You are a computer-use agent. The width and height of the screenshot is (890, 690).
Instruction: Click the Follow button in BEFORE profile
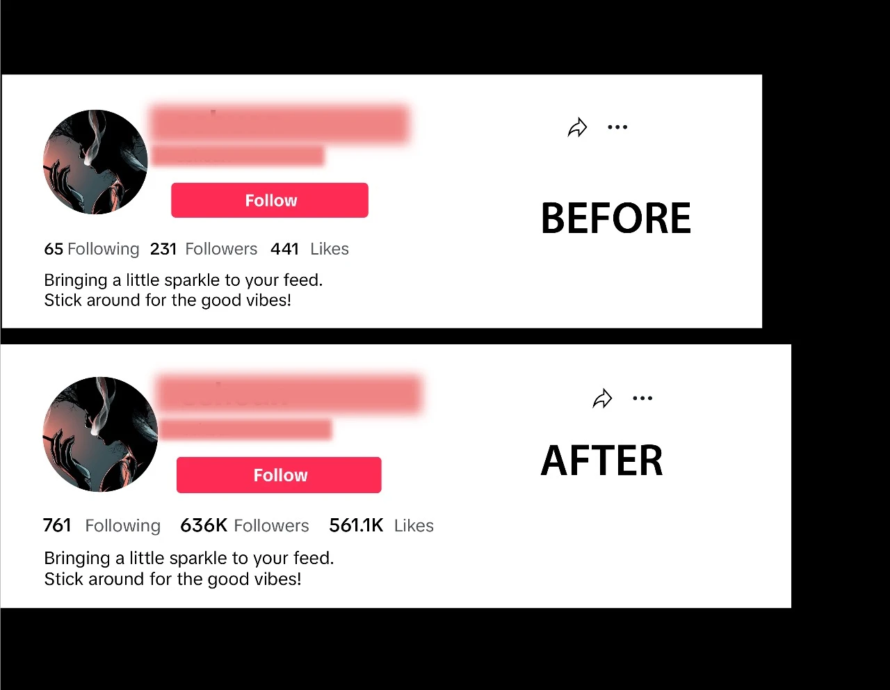[x=270, y=200]
